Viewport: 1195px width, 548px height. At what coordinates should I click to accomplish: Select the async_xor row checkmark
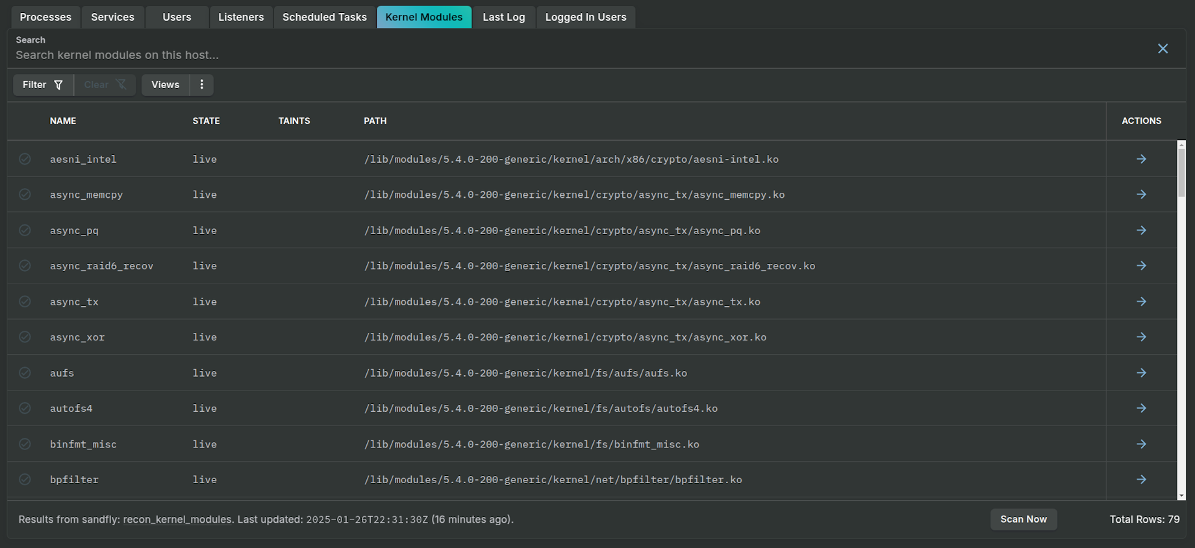[x=25, y=337]
